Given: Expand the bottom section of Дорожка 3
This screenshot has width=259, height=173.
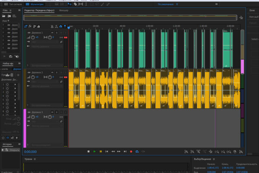Looking at the screenshot, I should [x=28, y=145].
